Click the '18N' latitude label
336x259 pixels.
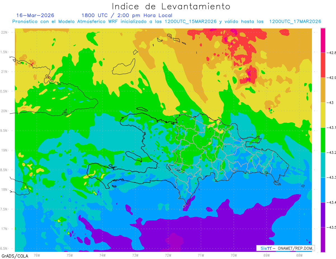click(x=5, y=190)
